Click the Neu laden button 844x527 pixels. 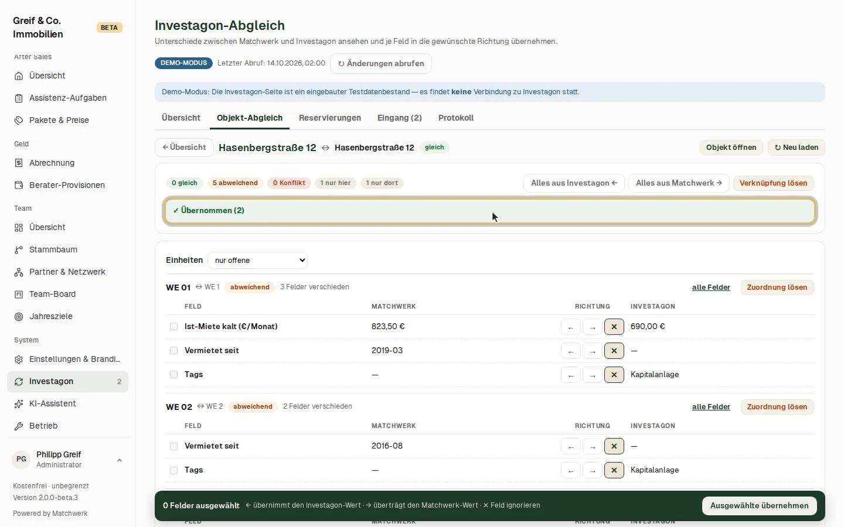(797, 148)
